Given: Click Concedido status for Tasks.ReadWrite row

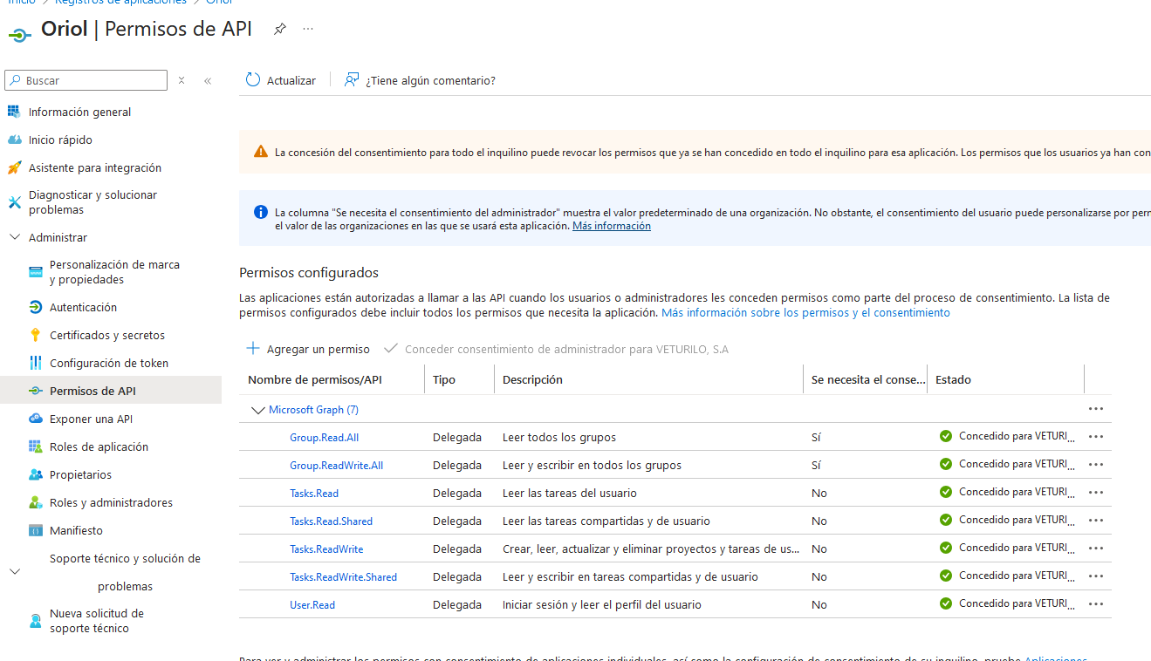Looking at the screenshot, I should pyautogui.click(x=1007, y=548).
